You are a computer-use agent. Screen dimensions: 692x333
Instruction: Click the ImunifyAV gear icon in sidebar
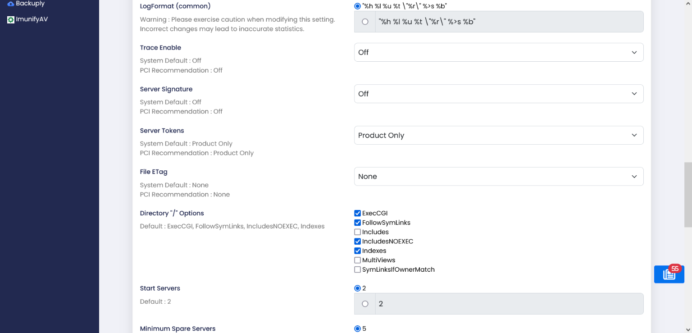(11, 20)
